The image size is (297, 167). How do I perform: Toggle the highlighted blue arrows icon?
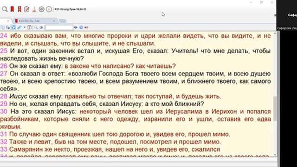coord(13,27)
